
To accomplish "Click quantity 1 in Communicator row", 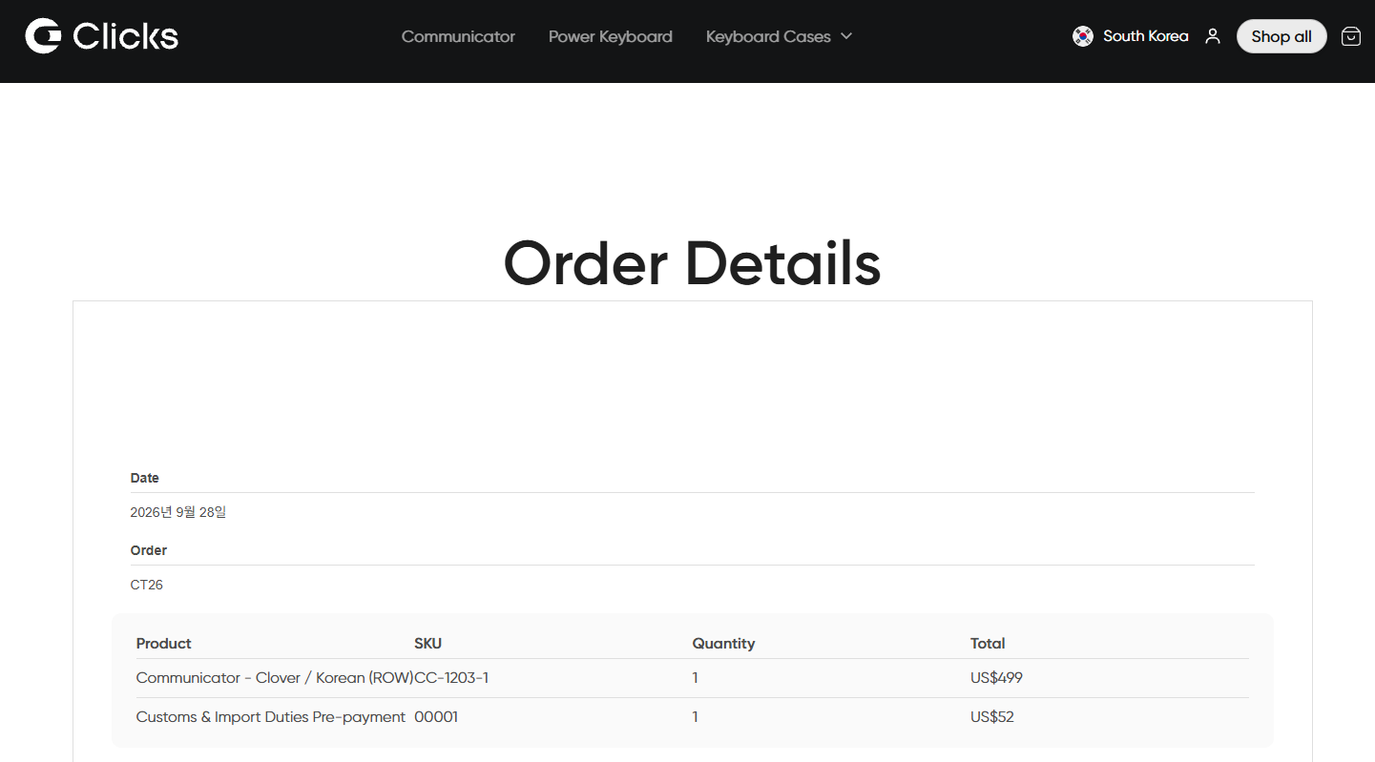I will [x=696, y=678].
